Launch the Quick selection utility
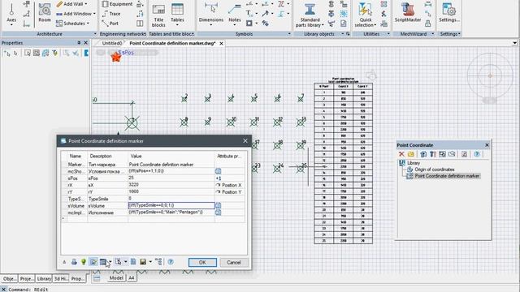Viewport: 520px width, 292px height. coord(366,15)
